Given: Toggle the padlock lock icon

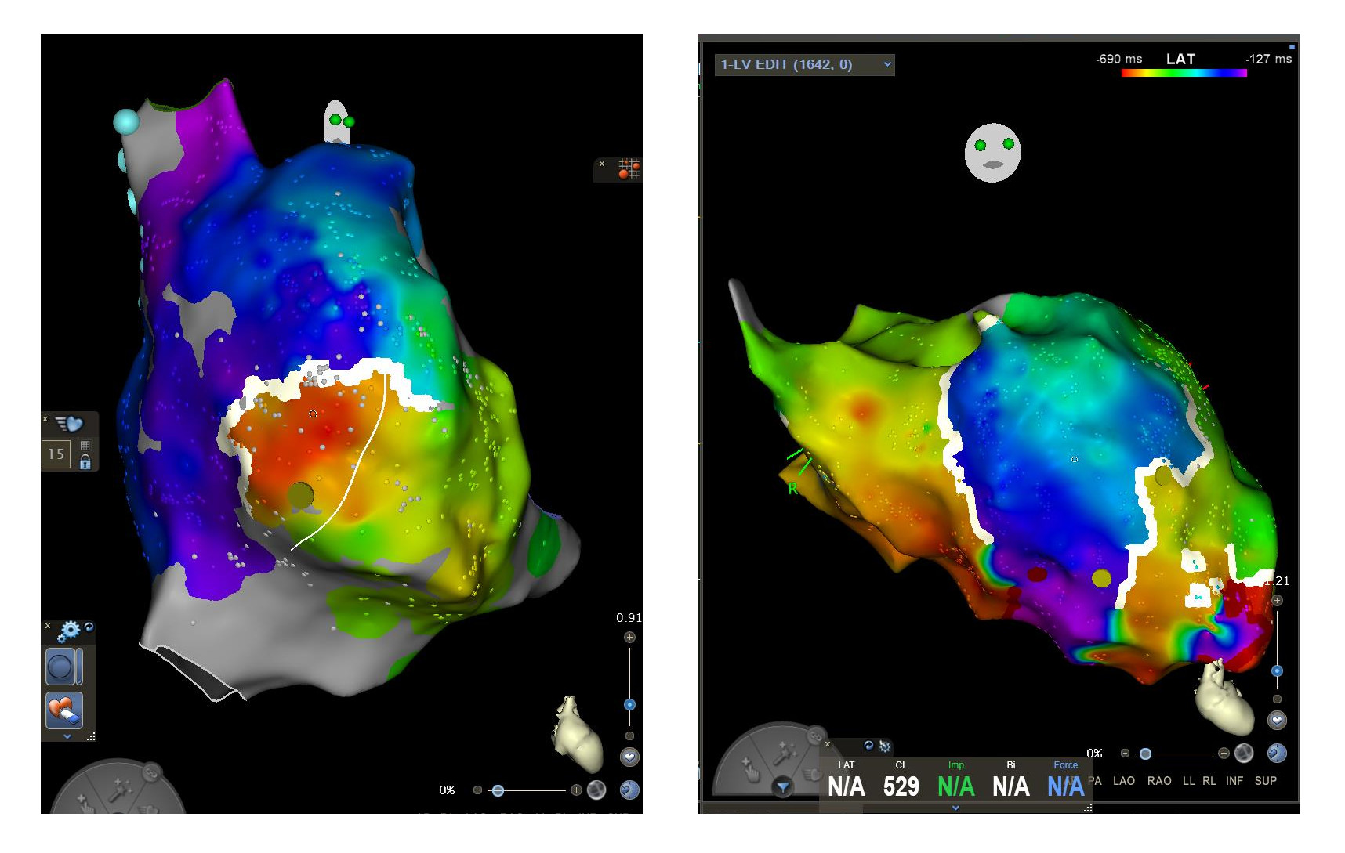Looking at the screenshot, I should click(x=85, y=462).
